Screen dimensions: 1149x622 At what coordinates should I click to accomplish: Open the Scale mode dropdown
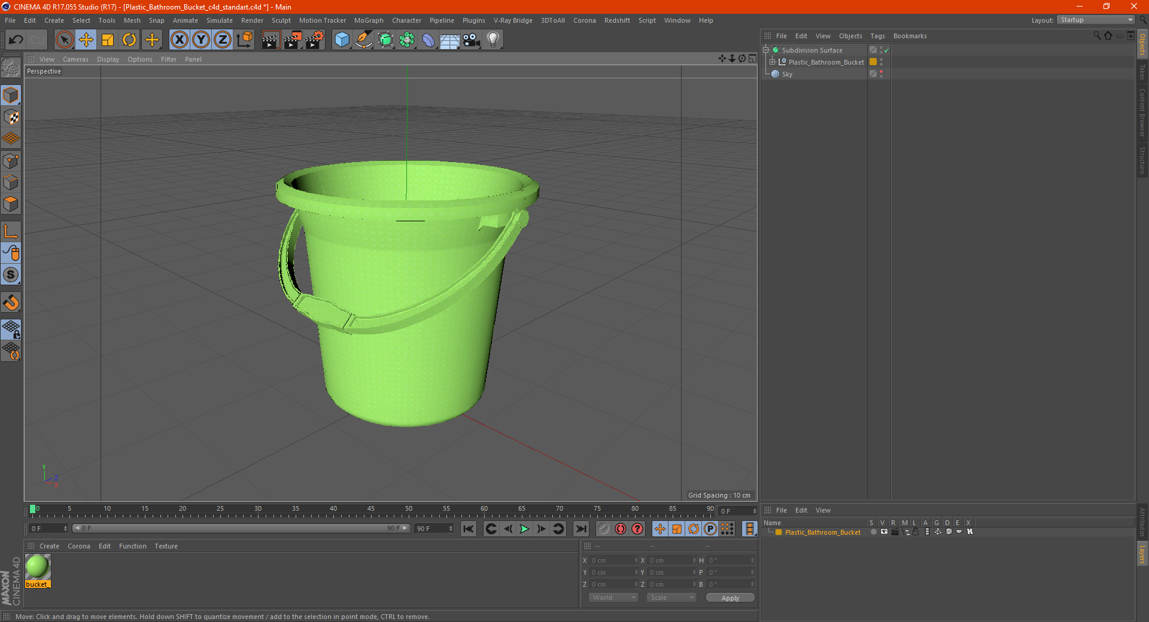coord(671,597)
